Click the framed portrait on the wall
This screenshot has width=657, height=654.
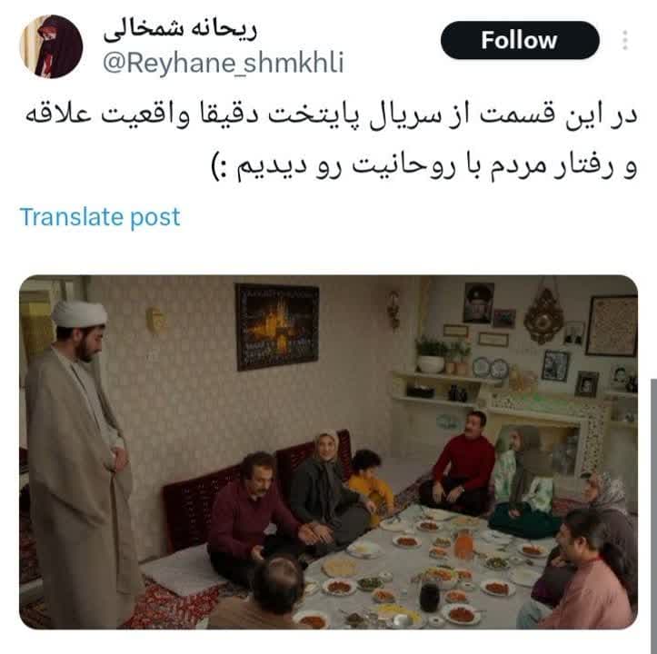pos(479,302)
